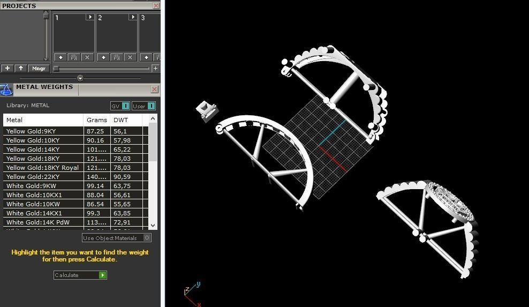Select the White Gold:9KW row

click(x=75, y=186)
